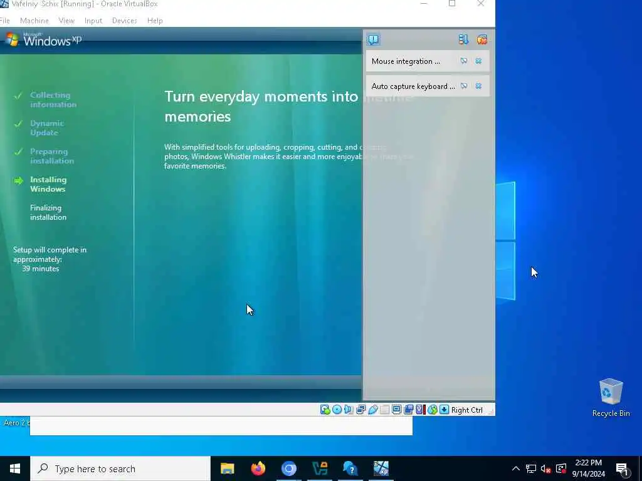Click the Auto capture keyboard notification text
The image size is (642, 481).
tap(413, 86)
